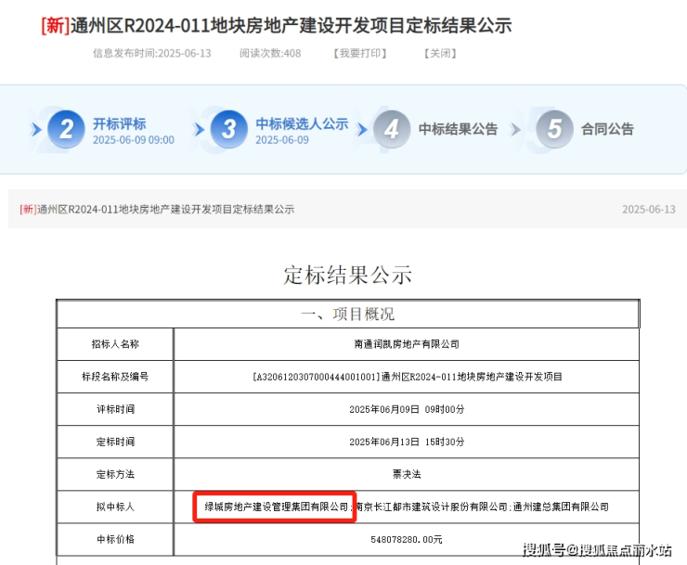Click the 评标时间 label cell
This screenshot has width=687, height=565.
(115, 409)
